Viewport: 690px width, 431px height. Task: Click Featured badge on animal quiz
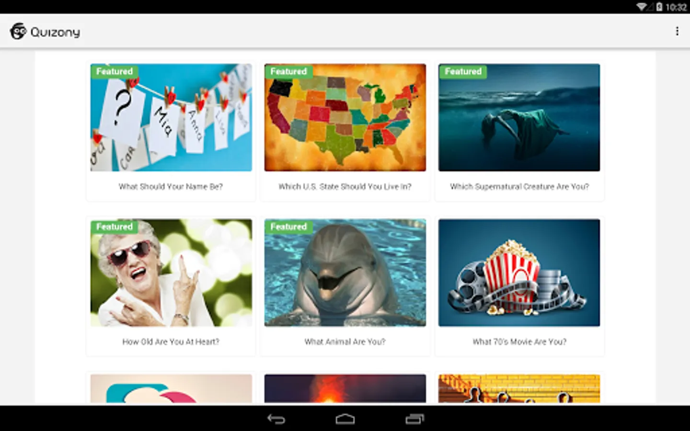click(x=288, y=227)
